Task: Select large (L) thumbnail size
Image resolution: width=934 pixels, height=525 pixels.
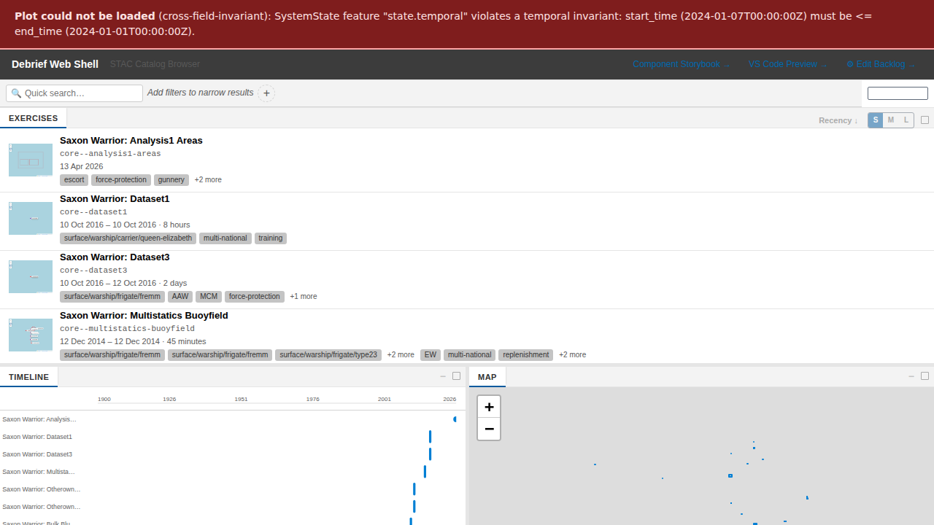Action: (906, 120)
